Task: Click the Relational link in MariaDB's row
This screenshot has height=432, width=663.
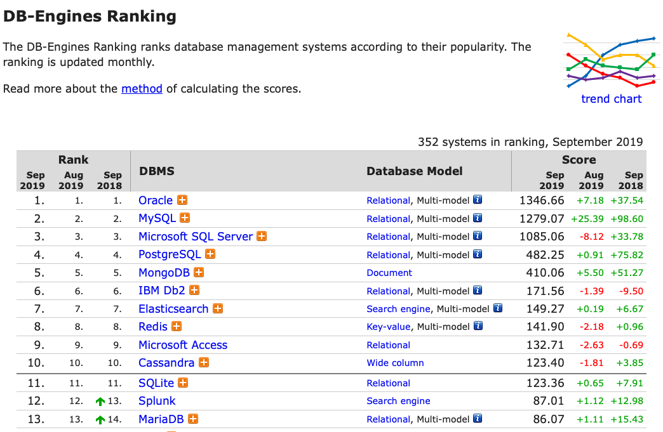Action: click(388, 419)
